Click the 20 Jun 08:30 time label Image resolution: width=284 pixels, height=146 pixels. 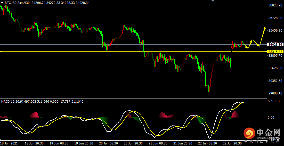[109, 143]
